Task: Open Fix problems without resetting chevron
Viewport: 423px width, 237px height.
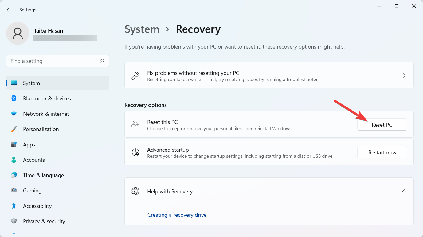Action: click(x=404, y=76)
